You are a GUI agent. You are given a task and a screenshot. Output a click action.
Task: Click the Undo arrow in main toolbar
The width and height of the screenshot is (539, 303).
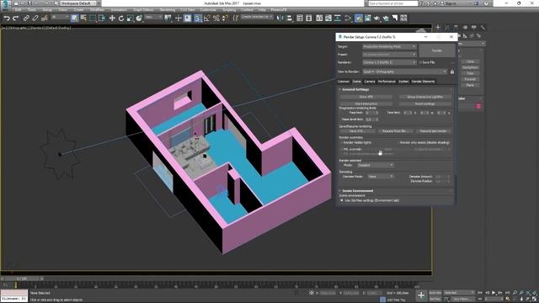point(7,19)
